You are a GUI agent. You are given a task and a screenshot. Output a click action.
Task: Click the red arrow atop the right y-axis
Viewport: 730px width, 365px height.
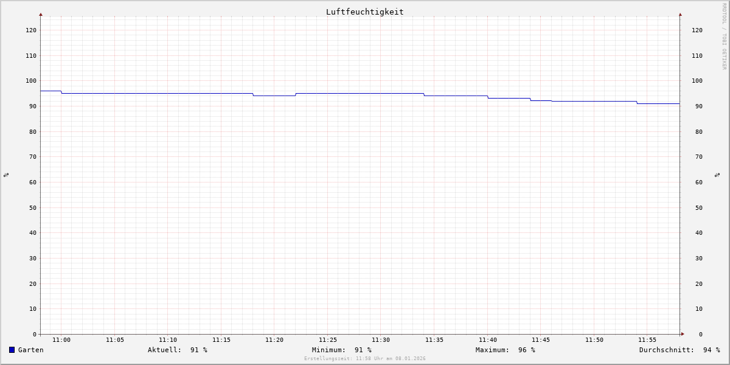(x=680, y=14)
